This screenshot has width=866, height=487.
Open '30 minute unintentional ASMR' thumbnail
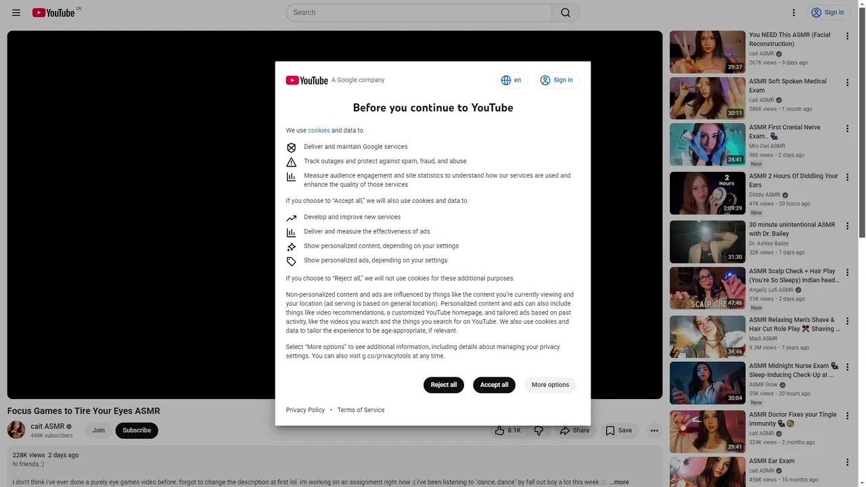707,241
